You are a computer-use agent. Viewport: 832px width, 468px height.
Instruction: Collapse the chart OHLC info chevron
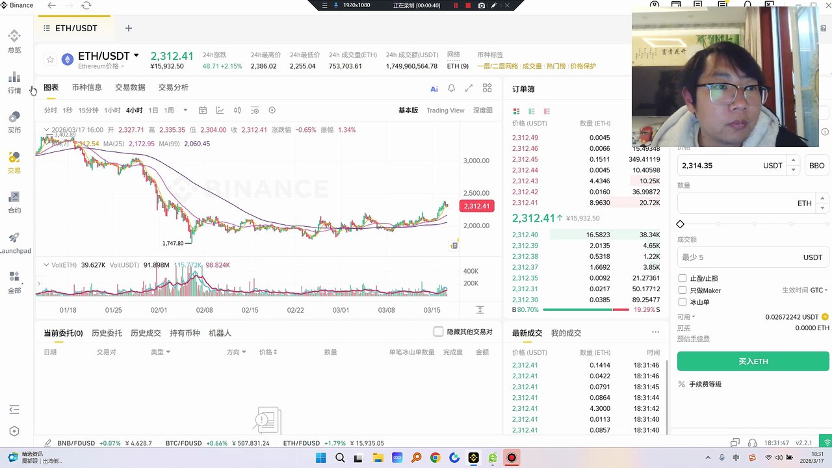pos(47,130)
